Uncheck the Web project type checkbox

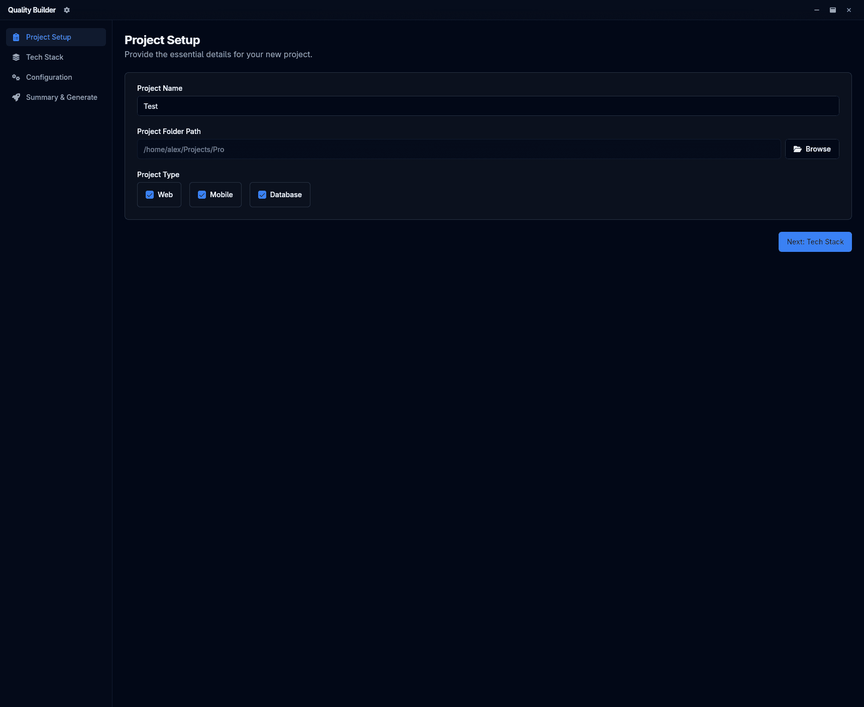point(150,195)
